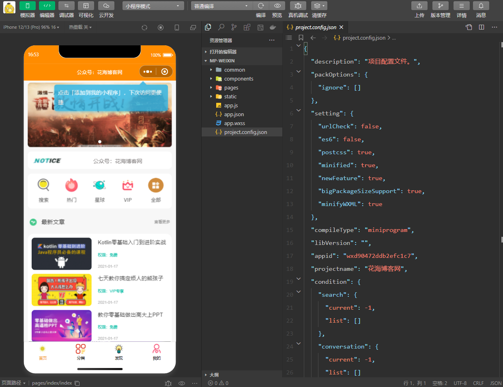Expand the components folder
Image resolution: width=503 pixels, height=387 pixels.
242,79
